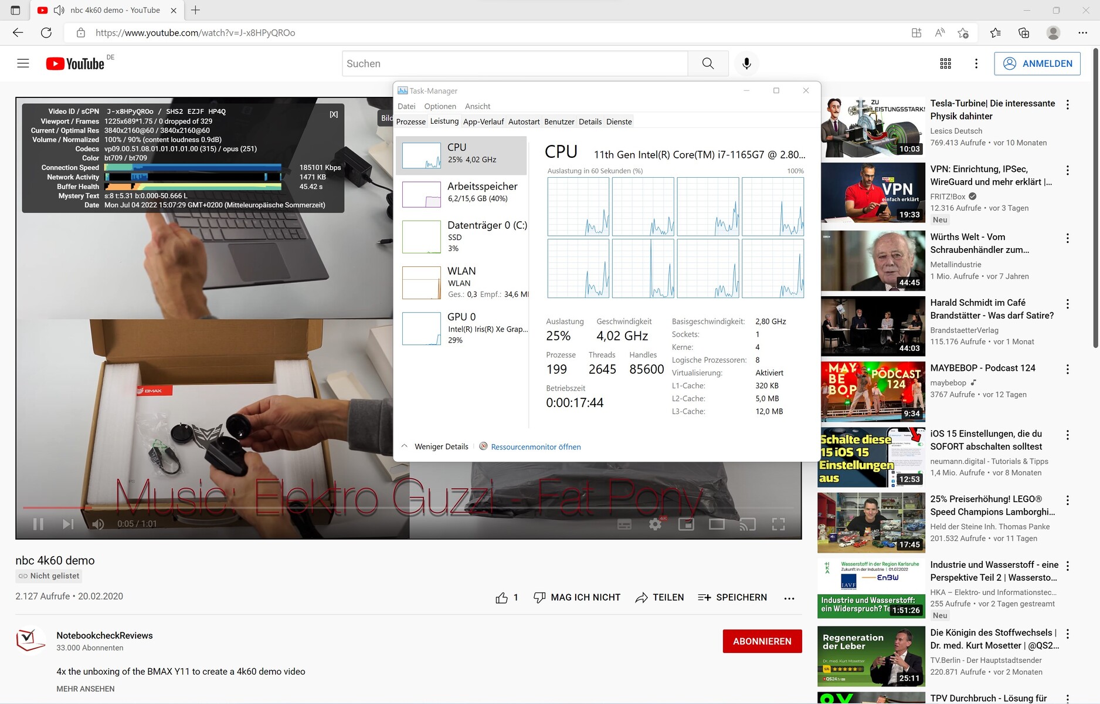Toggle subtitles in video player
The height and width of the screenshot is (704, 1100).
(624, 524)
